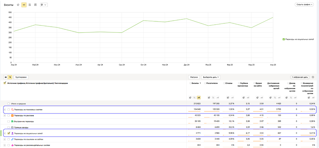This screenshot has width=319, height=148.
Task: Show bar chart for Посетители column
Action: [218, 97]
